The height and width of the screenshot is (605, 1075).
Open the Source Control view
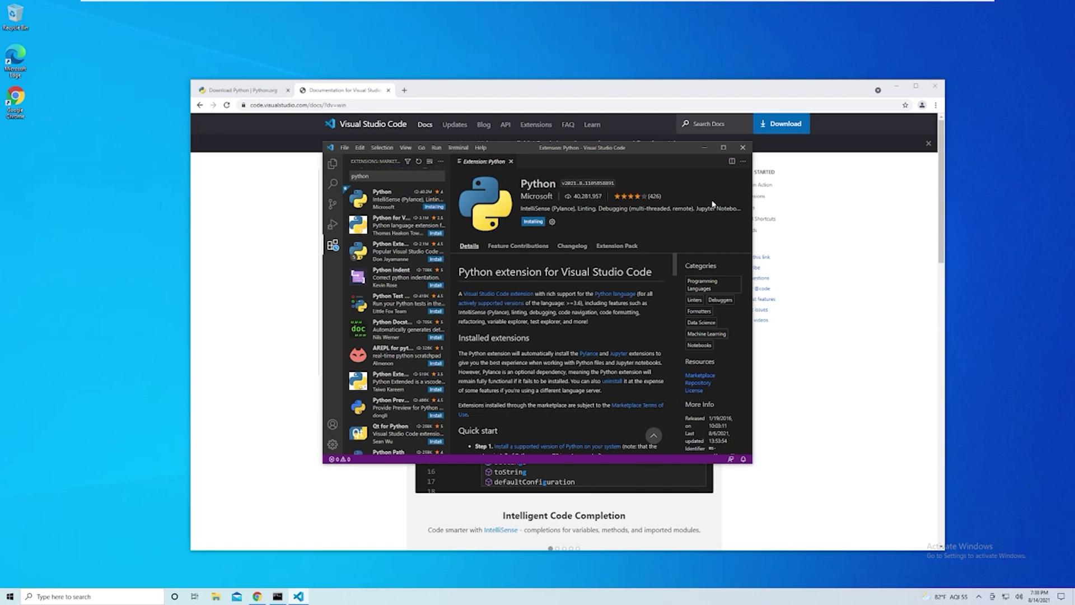tap(333, 204)
